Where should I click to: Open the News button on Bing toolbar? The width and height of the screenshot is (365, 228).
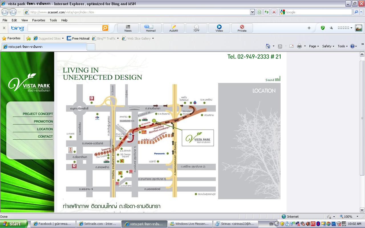[128, 28]
